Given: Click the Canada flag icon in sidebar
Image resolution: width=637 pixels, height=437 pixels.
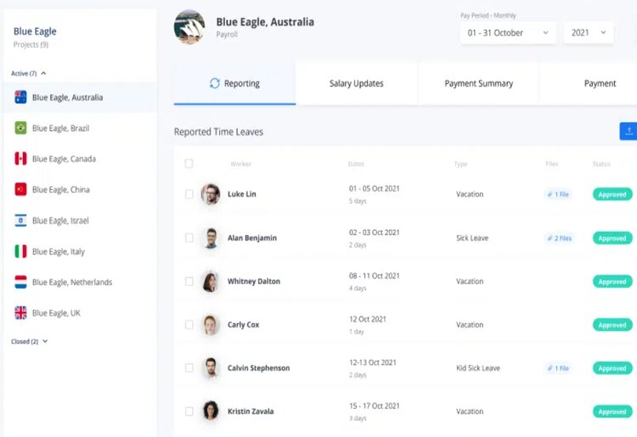Looking at the screenshot, I should tap(20, 159).
